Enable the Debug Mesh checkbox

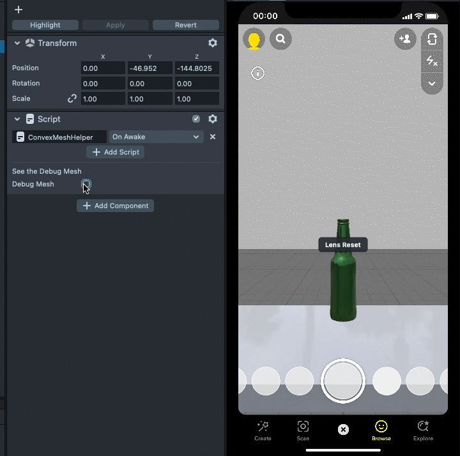coord(86,185)
